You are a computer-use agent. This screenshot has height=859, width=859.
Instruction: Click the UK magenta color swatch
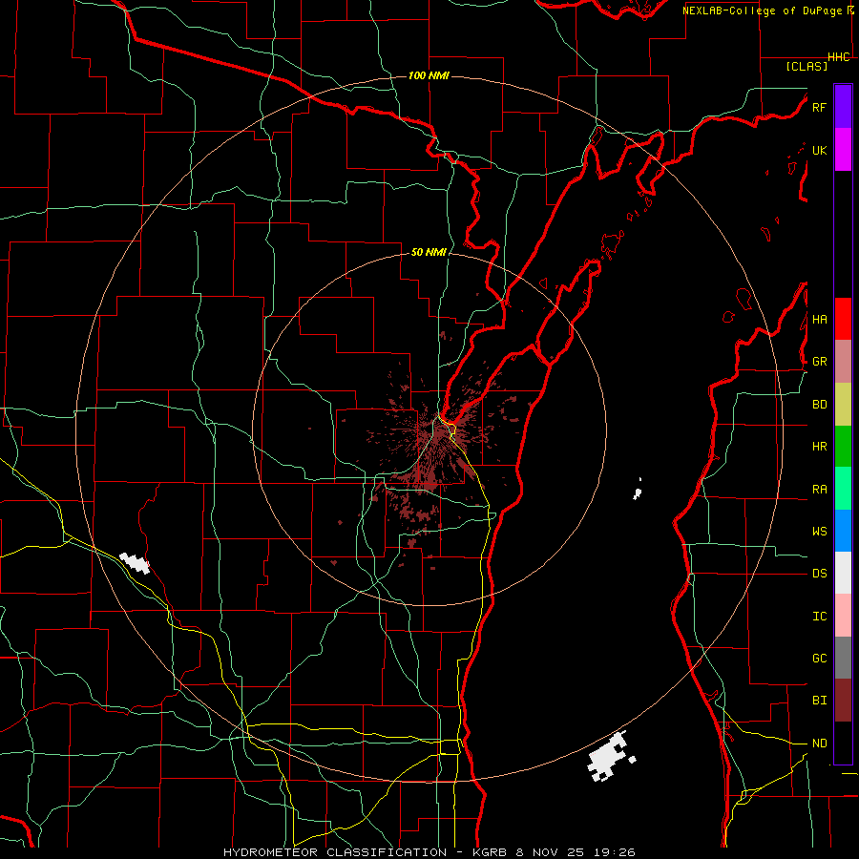pos(843,150)
